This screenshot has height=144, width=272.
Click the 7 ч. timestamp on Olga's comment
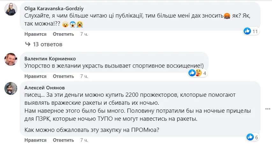tap(84, 34)
